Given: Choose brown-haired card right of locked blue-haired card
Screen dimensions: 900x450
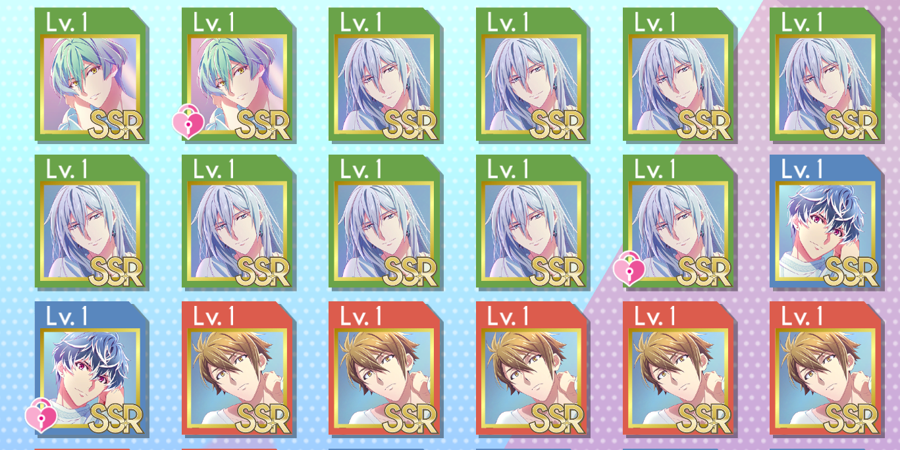Looking at the screenshot, I should click(238, 368).
